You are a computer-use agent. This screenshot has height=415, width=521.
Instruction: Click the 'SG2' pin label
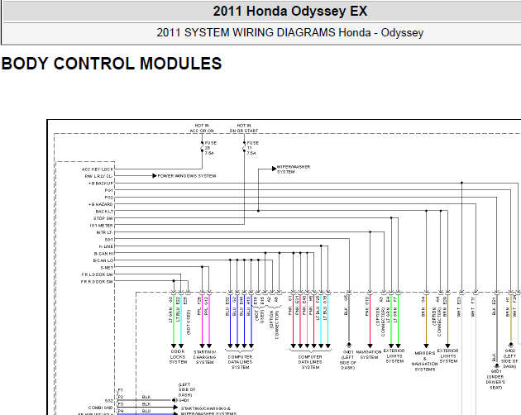109,401
